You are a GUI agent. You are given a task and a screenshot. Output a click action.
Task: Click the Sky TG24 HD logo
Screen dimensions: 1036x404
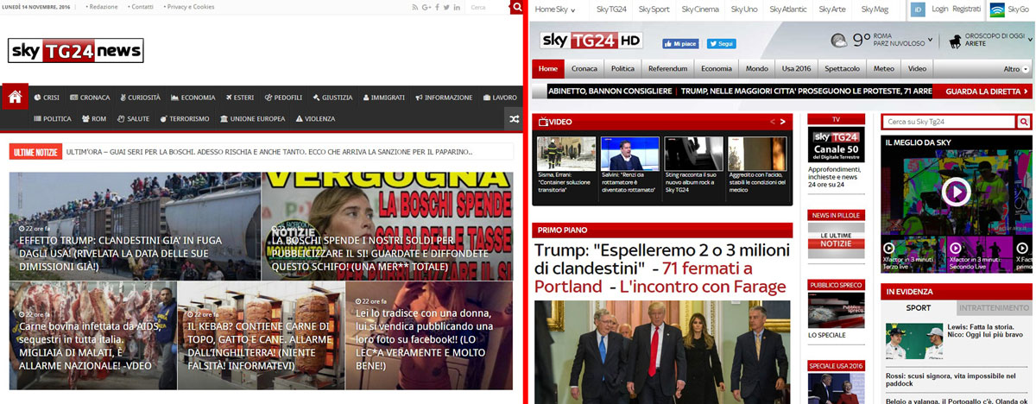click(x=592, y=41)
